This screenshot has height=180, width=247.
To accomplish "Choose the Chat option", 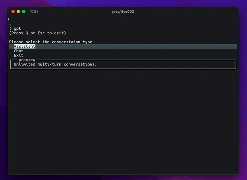I will tap(19, 51).
